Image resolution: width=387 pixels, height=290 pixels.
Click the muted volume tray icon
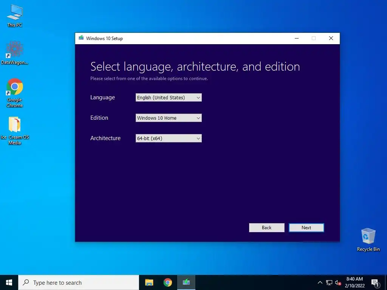click(x=338, y=282)
